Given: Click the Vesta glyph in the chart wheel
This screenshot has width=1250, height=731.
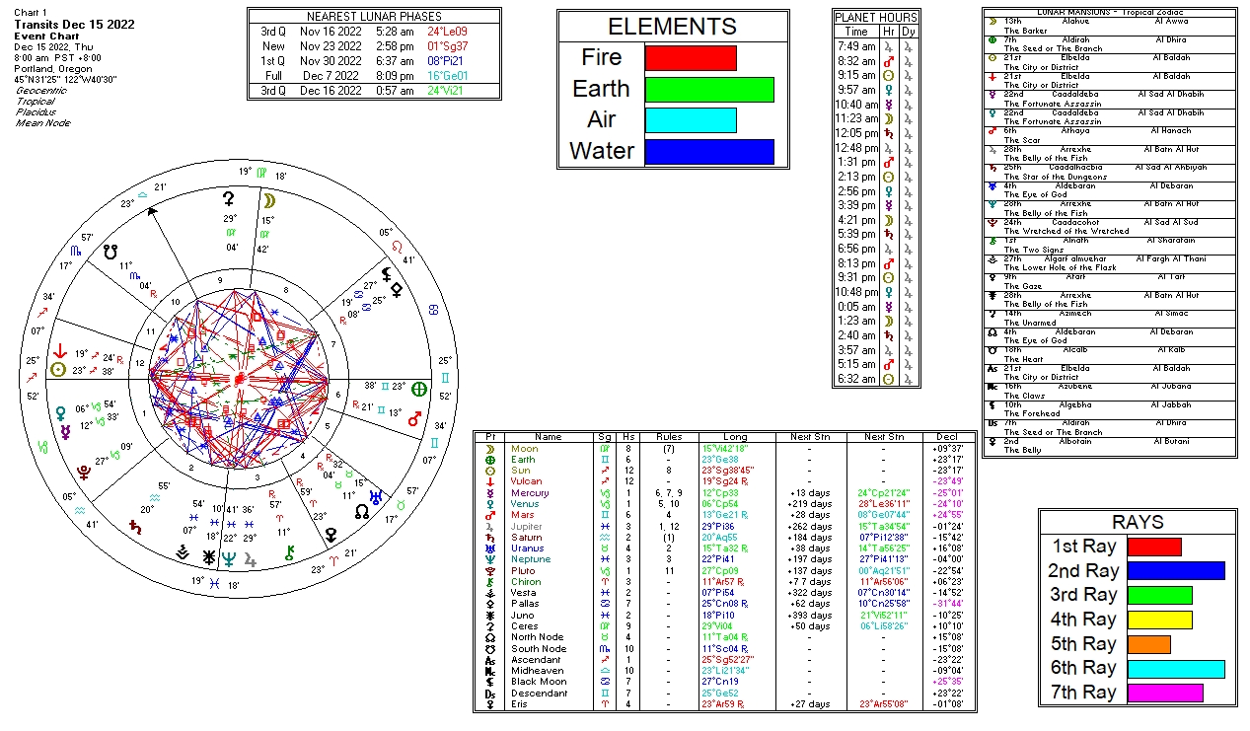Looking at the screenshot, I should click(184, 553).
